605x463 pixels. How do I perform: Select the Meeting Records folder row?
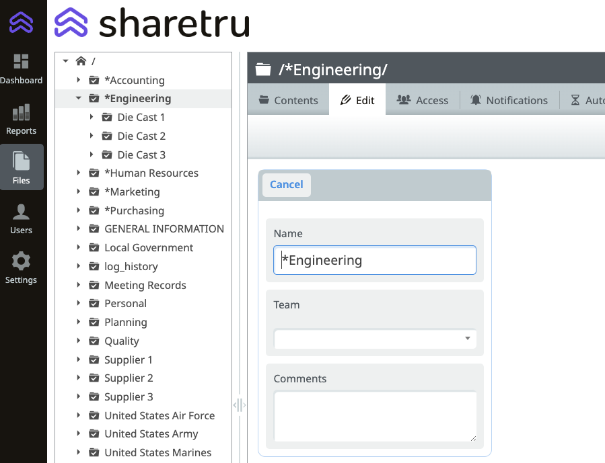143,285
